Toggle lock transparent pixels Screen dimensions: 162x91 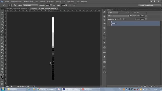tap(115, 19)
